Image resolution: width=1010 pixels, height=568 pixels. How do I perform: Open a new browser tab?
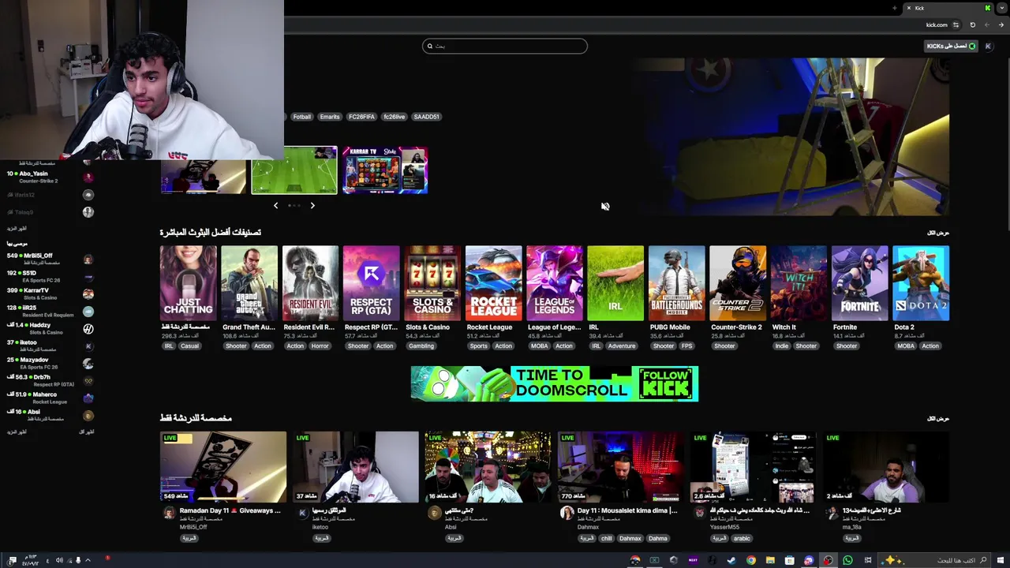pos(894,8)
